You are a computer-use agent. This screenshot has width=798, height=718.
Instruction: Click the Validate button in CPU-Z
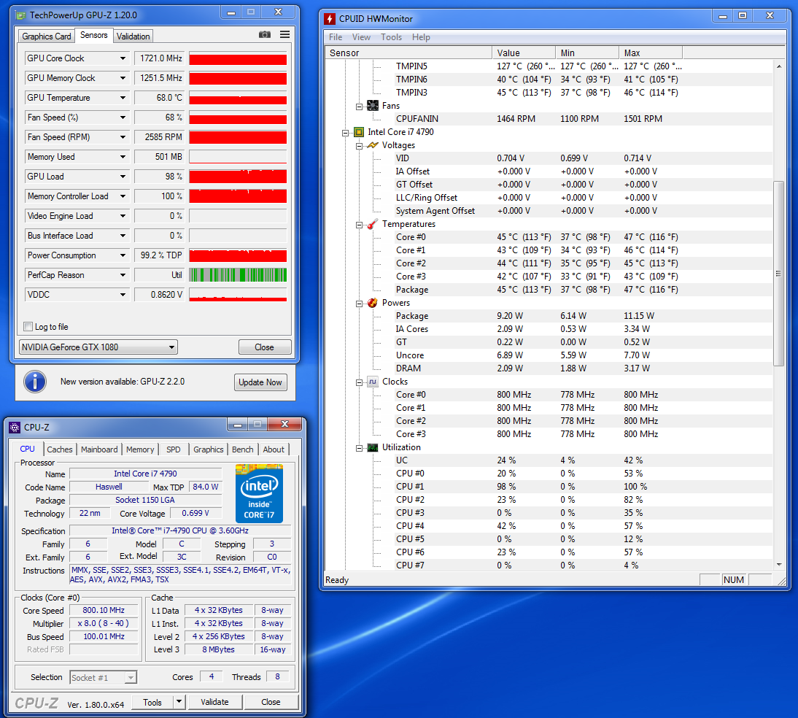tap(214, 702)
